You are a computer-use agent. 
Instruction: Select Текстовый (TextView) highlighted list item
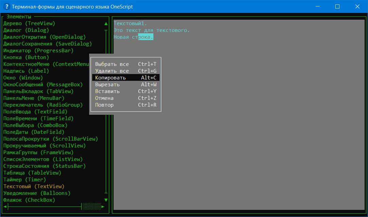(34, 186)
